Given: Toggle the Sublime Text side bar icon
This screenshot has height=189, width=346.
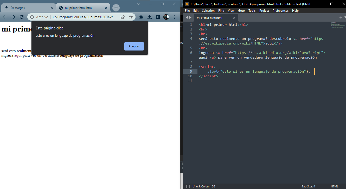Looking at the screenshot, I should (x=188, y=186).
